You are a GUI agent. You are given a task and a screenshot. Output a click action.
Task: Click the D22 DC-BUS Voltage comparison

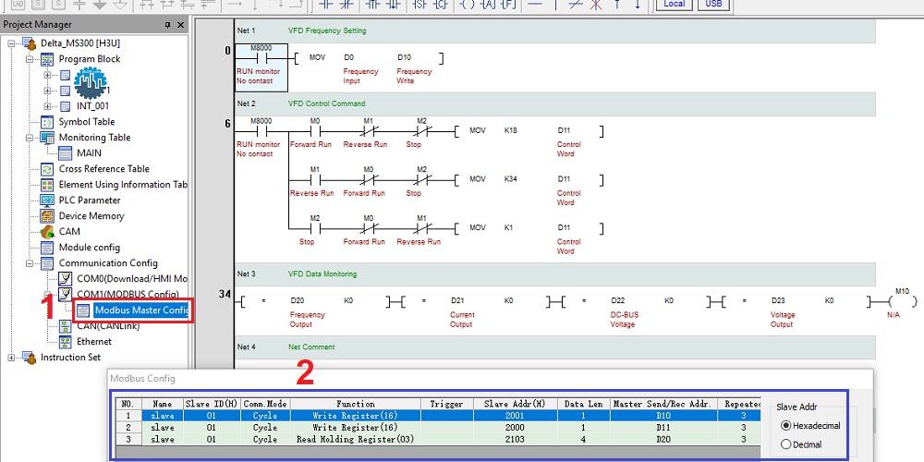click(x=637, y=301)
